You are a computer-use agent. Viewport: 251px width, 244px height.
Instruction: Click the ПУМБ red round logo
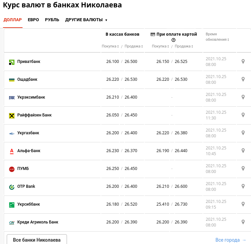[12, 169]
